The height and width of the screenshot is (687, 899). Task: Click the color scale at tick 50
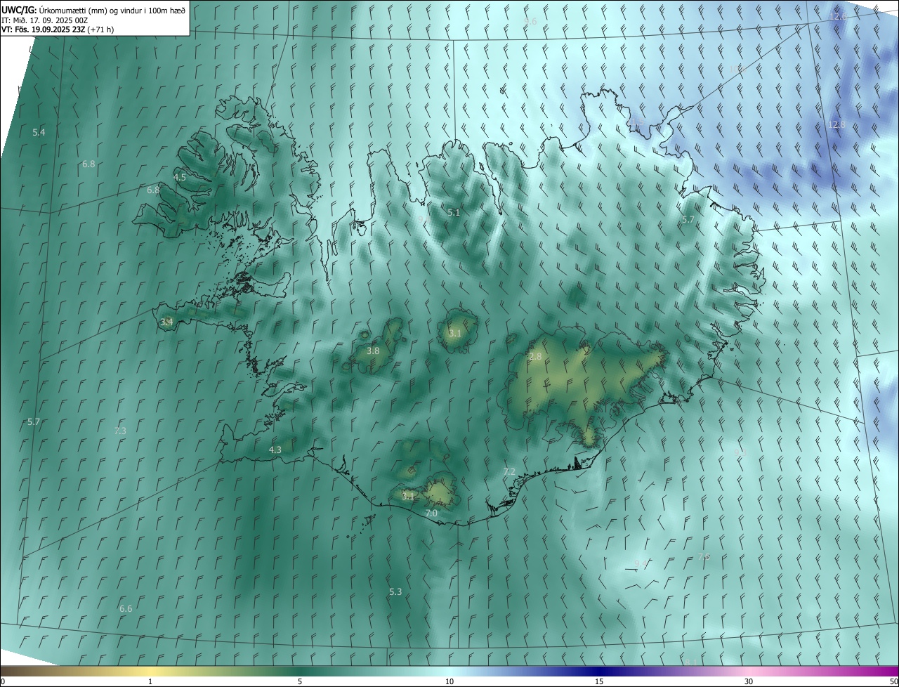click(893, 681)
